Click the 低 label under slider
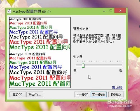 click(x=75, y=70)
